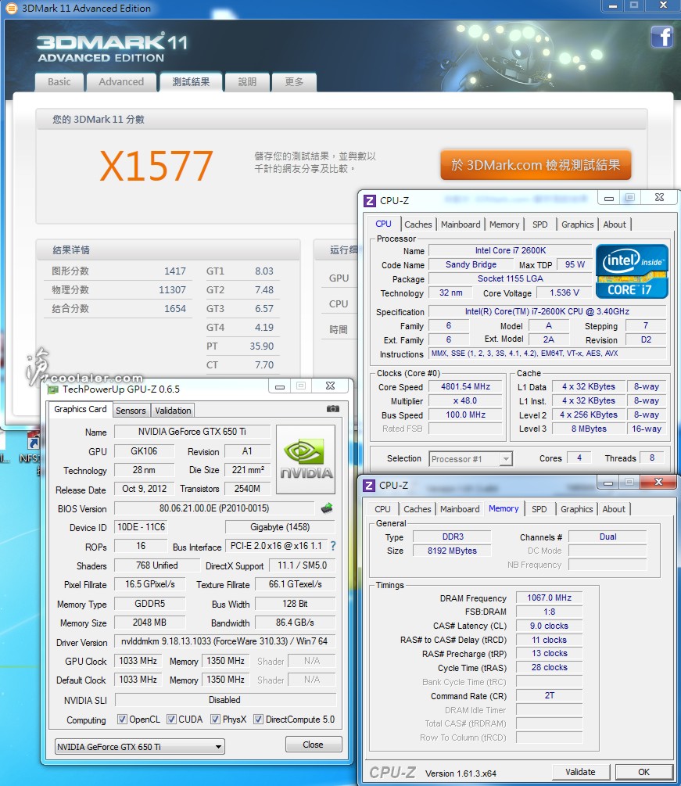Screen dimensions: 681x786
Task: Open Memory tab in upper CPU-Z window
Action: pos(504,224)
